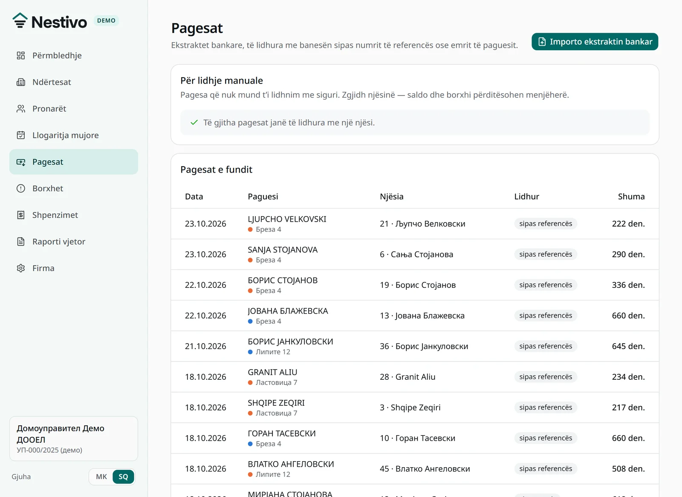
Task: Click blue dot beside Липите 12 under БОРИС ЈАНКУЛОВСКИ
Action: pos(250,352)
